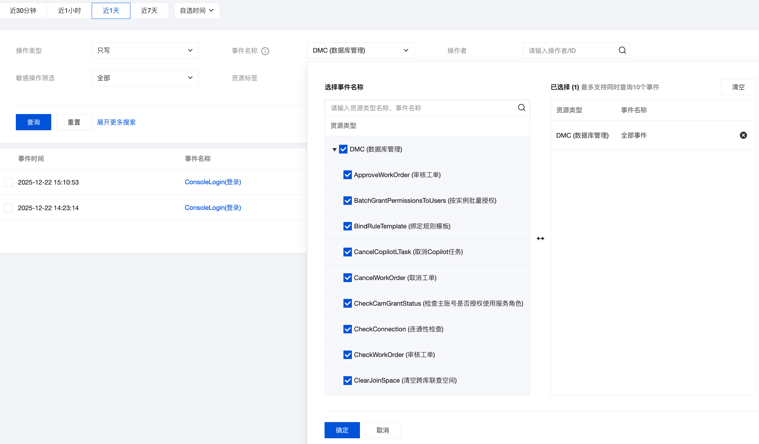
Task: Open the 操作类型 dropdown showing 只写
Action: [145, 51]
